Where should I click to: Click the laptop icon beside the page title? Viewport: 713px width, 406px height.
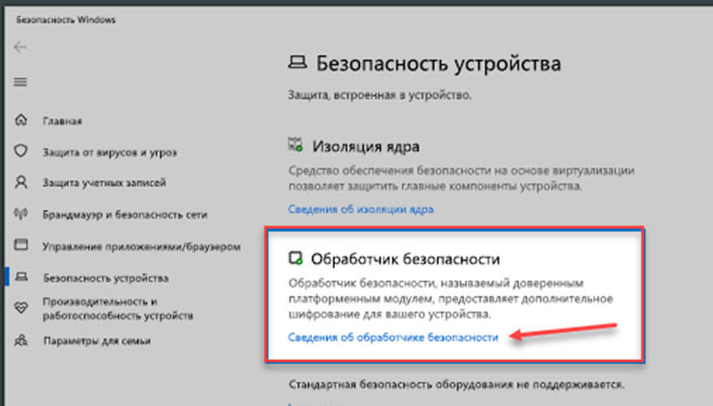click(x=298, y=63)
